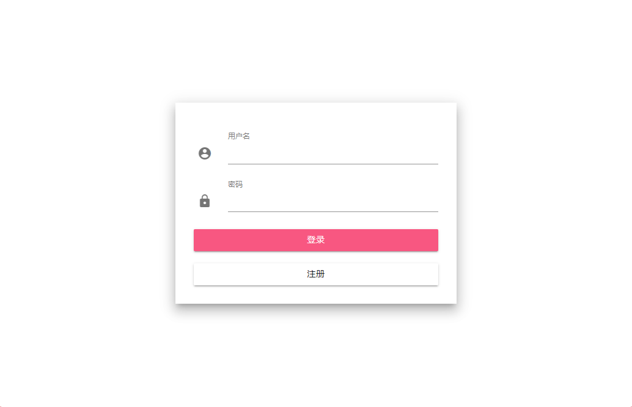Open registration via 注册

tap(315, 274)
